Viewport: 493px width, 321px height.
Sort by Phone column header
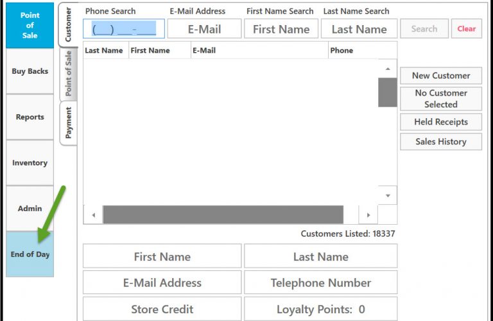click(363, 50)
